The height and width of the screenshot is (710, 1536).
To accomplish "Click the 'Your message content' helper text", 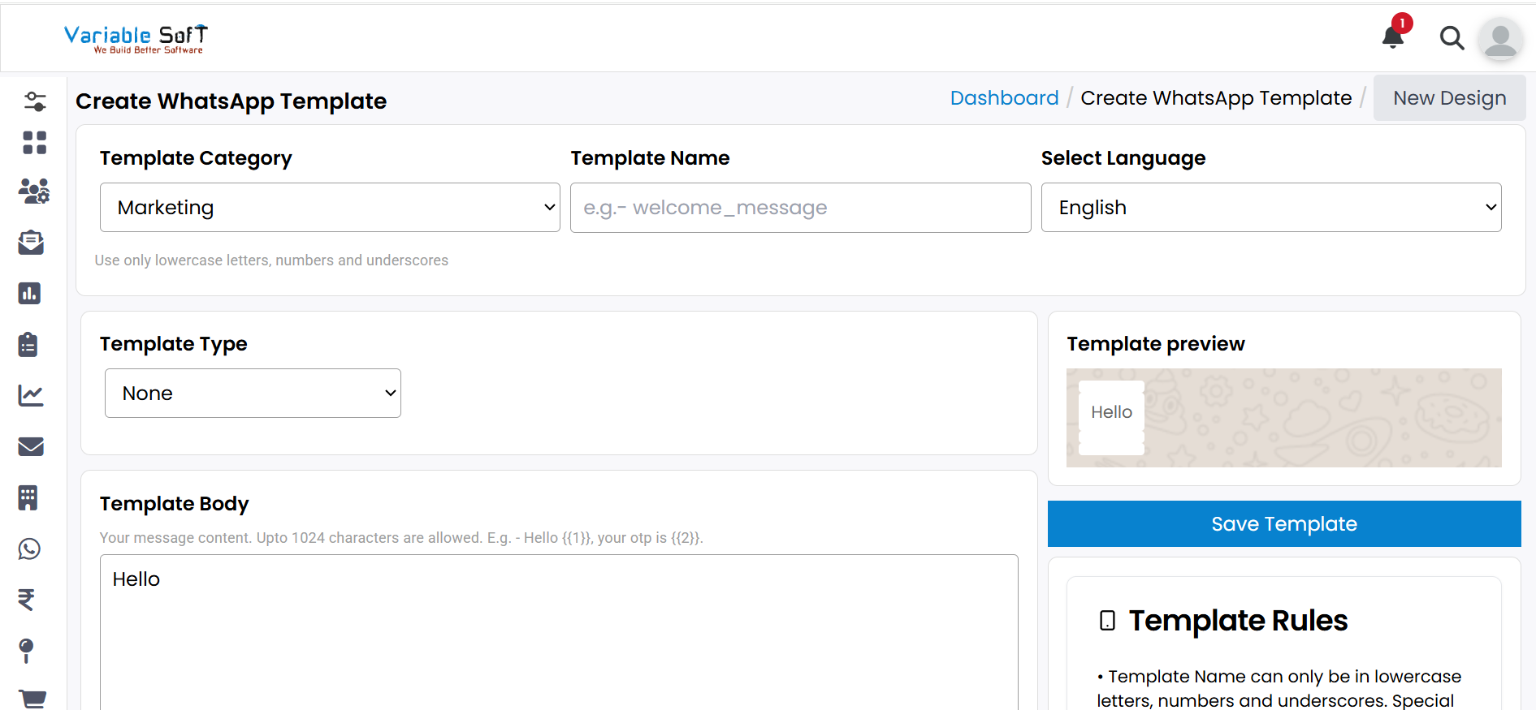I will click(x=401, y=538).
